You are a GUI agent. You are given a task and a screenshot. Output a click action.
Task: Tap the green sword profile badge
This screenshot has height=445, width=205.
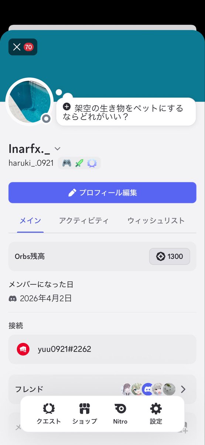79,163
